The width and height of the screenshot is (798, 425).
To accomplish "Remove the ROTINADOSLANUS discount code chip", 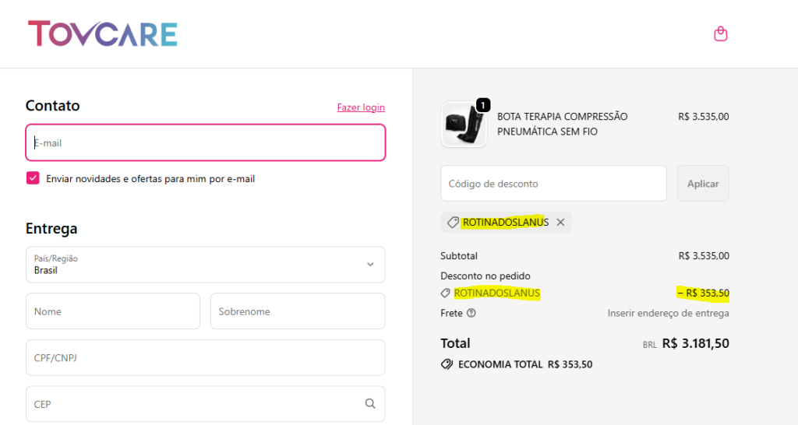I will click(560, 222).
